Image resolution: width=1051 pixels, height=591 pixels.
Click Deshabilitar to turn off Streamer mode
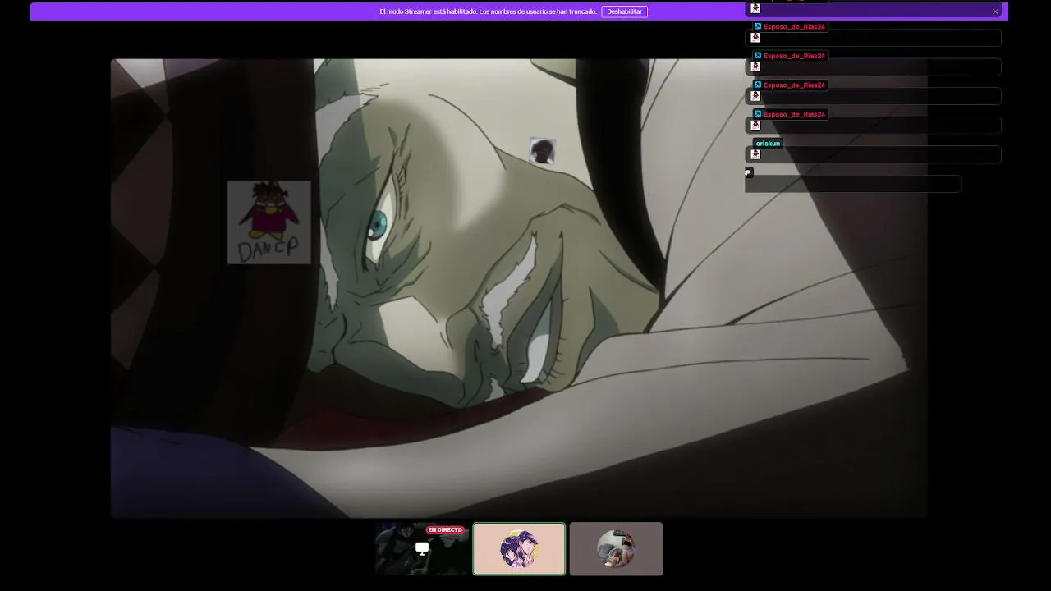pos(624,11)
